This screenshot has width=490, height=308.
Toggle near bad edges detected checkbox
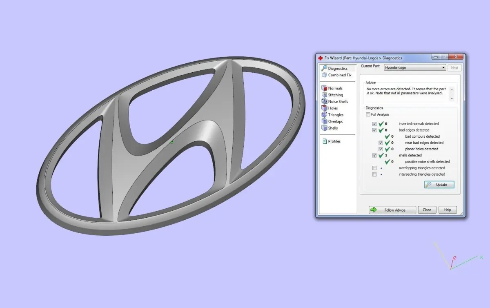[381, 143]
